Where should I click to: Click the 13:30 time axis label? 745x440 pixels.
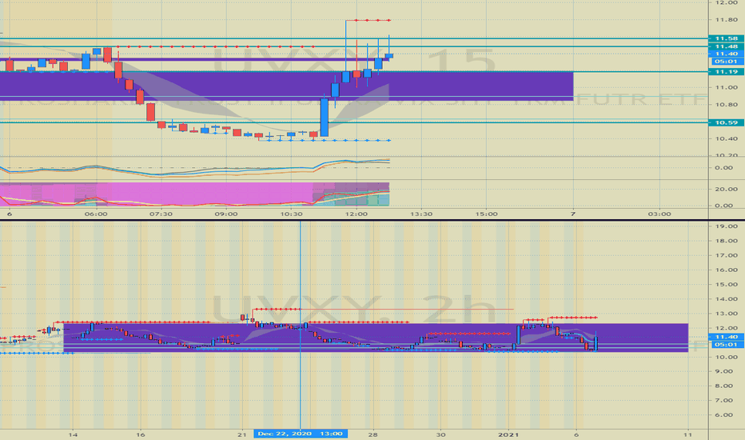421,214
